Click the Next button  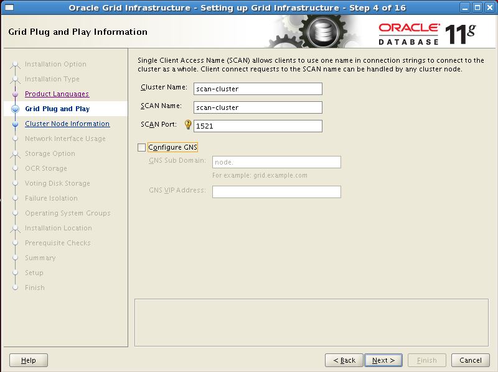pos(383,360)
